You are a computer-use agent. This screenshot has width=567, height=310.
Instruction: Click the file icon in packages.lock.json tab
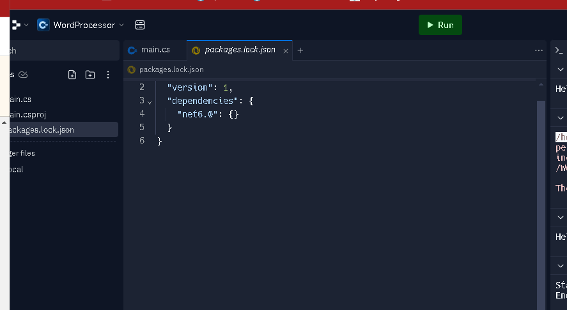pos(196,50)
